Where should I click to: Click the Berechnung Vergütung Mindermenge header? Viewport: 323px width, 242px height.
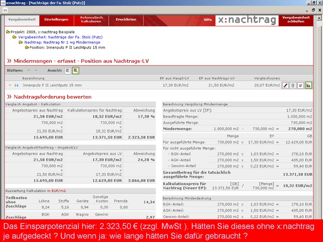[x=237, y=104]
